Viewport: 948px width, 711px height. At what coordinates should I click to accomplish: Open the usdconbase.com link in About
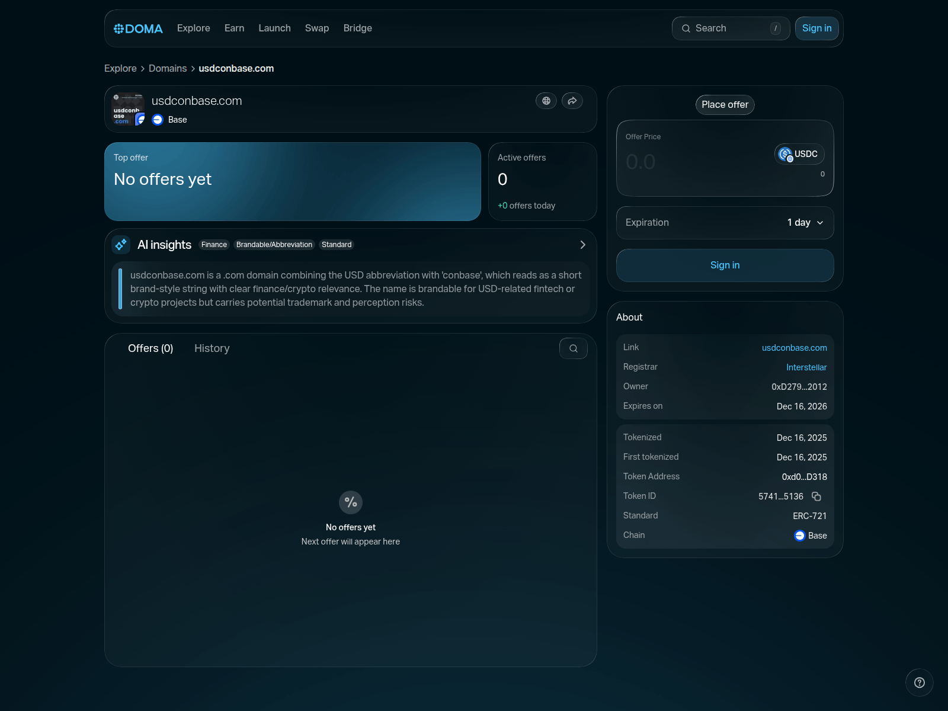[x=795, y=348]
